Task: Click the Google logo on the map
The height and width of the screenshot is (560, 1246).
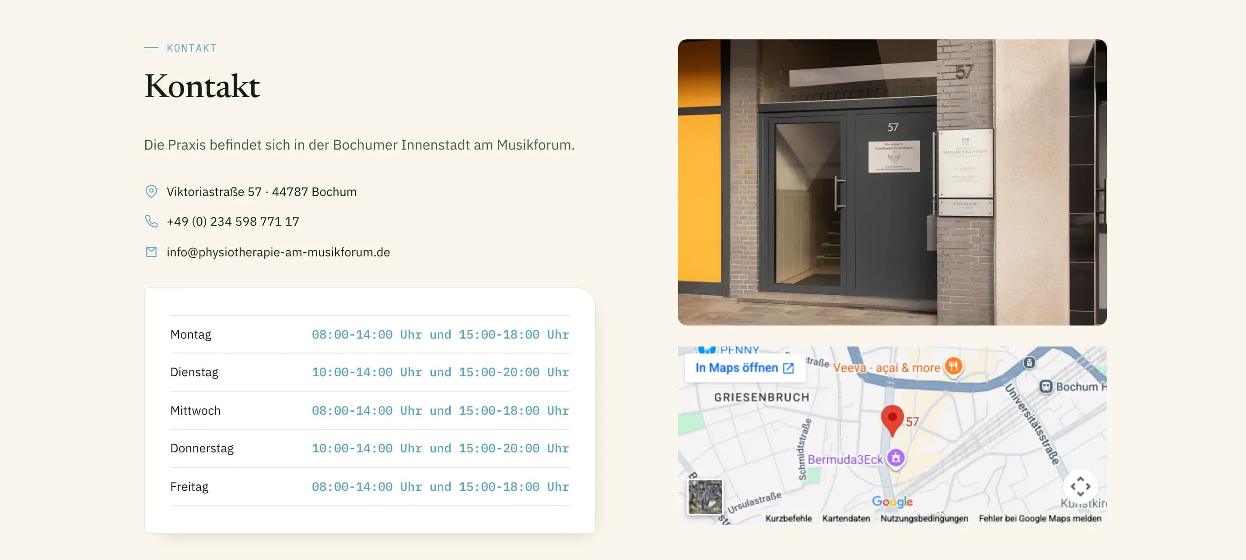Action: click(892, 501)
